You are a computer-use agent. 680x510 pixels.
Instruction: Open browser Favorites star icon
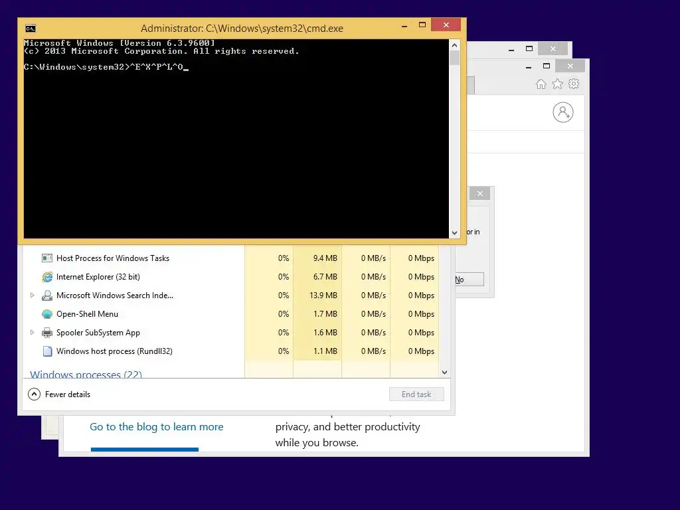tap(557, 84)
